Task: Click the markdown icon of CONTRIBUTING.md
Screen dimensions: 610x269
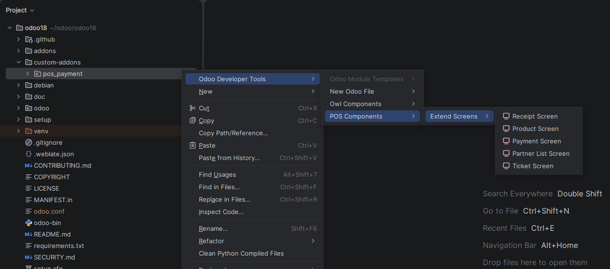Action: (x=29, y=165)
